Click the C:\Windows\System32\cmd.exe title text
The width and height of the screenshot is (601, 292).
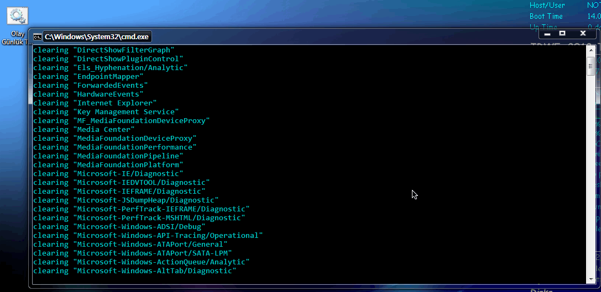pyautogui.click(x=97, y=37)
